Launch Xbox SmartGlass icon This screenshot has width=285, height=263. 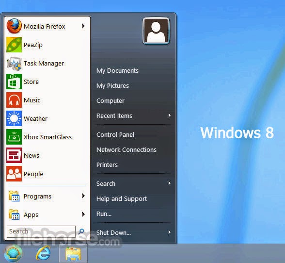click(x=14, y=137)
